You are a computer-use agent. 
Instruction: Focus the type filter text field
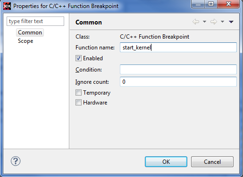(35, 21)
